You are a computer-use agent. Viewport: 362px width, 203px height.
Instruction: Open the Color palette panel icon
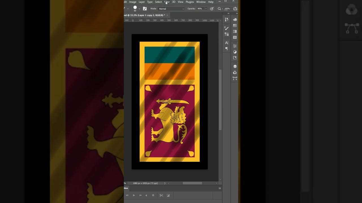point(235,19)
